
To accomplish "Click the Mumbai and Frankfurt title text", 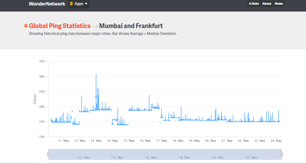I will tap(131, 26).
